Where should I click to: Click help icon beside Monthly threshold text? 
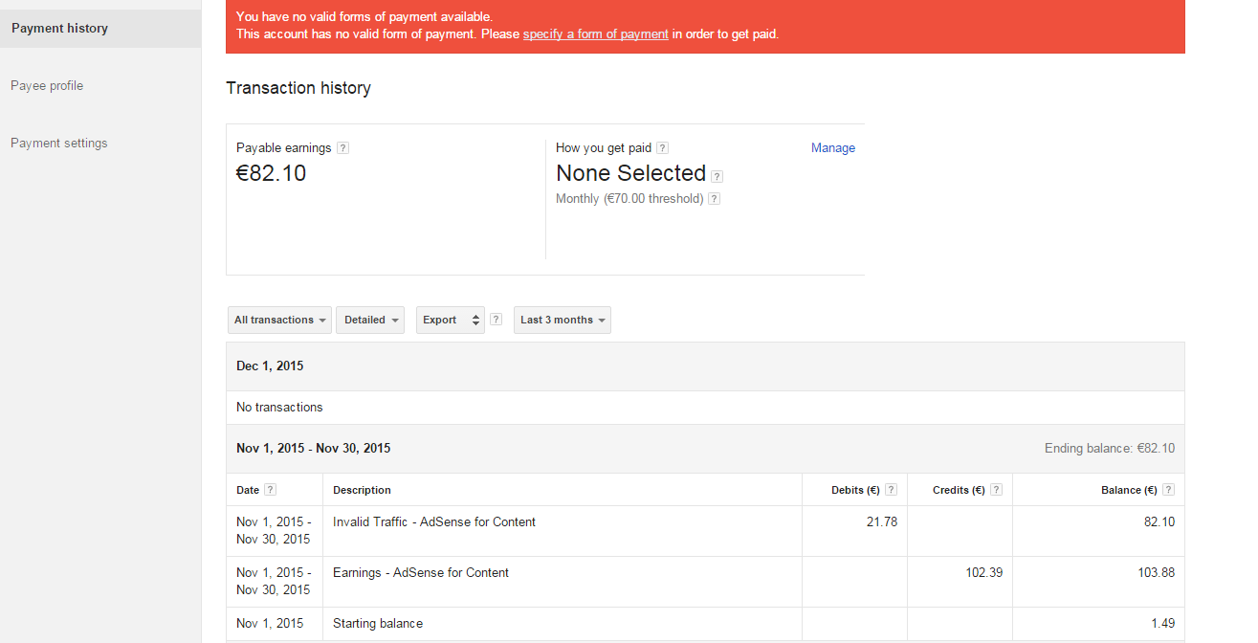(x=714, y=199)
